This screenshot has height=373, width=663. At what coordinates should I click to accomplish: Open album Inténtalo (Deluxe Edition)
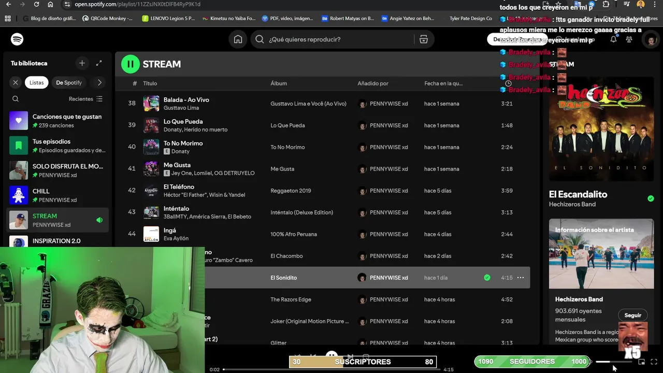click(301, 212)
